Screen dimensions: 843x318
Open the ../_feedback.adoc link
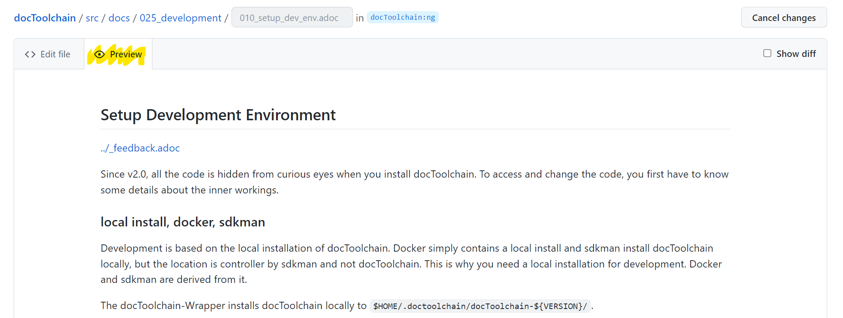[x=140, y=148]
